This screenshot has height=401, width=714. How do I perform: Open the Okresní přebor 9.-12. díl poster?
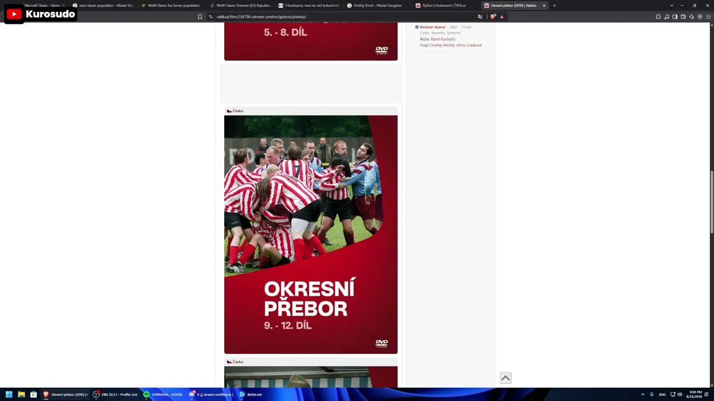click(x=311, y=234)
